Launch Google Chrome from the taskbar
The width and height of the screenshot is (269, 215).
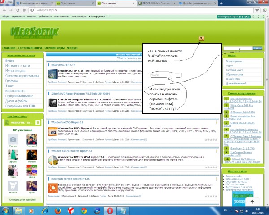(84, 211)
